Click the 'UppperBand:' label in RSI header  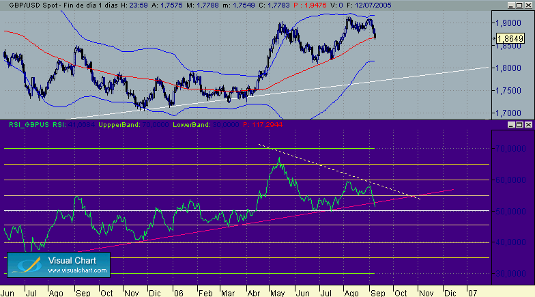coord(119,125)
